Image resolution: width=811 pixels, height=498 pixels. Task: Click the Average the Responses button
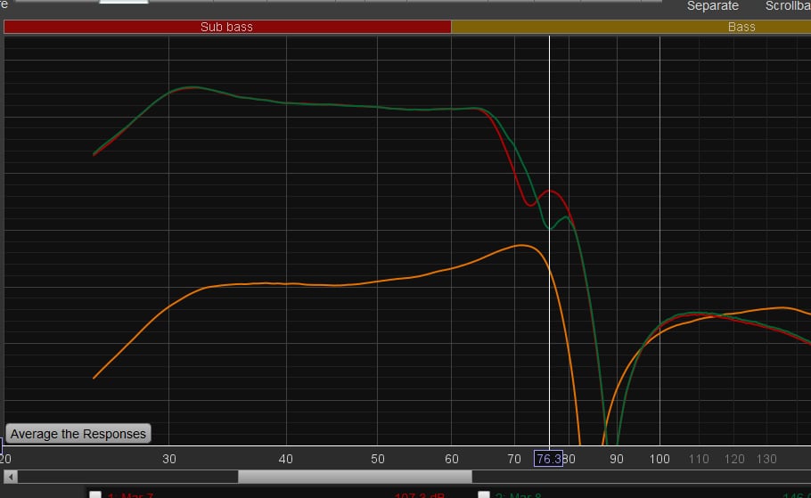click(78, 433)
